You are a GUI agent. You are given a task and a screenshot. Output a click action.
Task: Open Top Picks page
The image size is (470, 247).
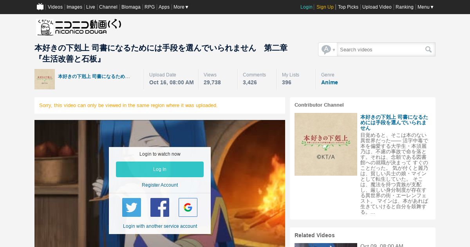[348, 7]
